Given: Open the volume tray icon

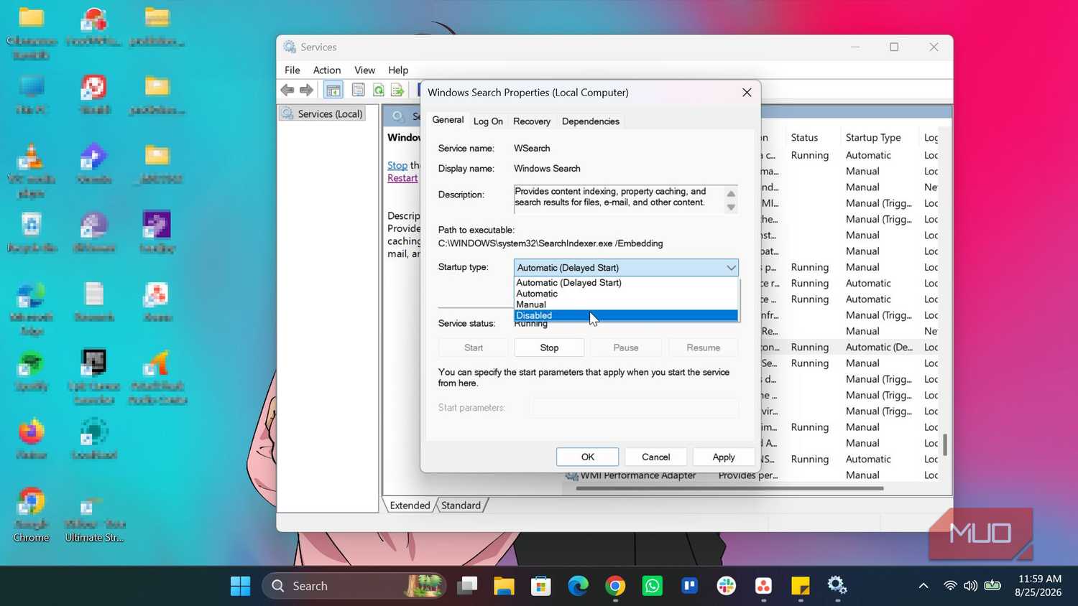Looking at the screenshot, I should [971, 586].
